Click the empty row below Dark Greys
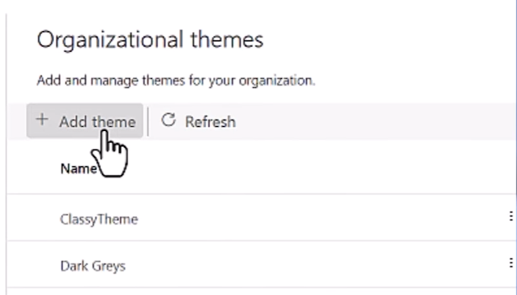This screenshot has height=295, width=517. click(x=260, y=290)
